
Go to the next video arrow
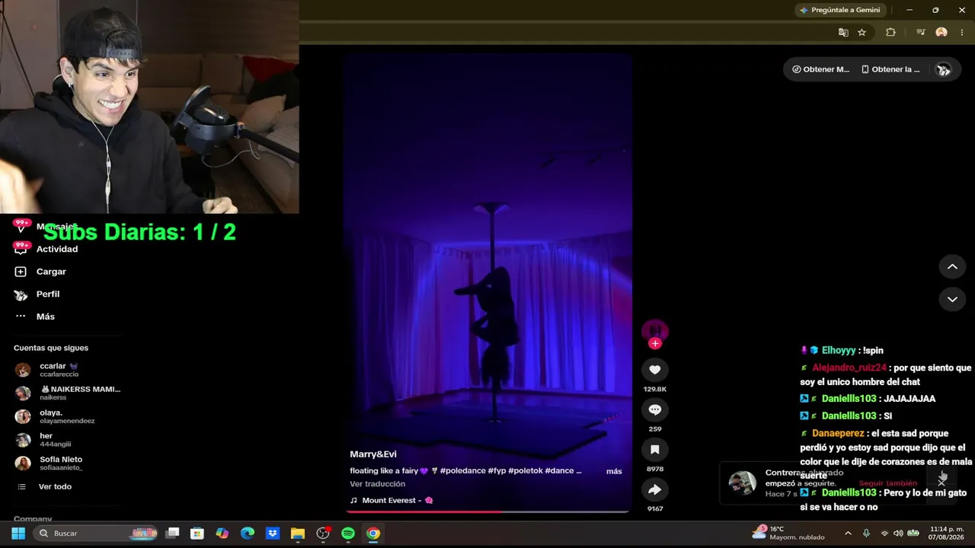[x=952, y=299]
